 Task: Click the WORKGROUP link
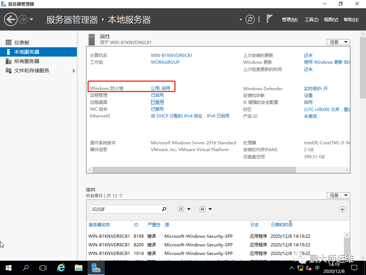165,62
